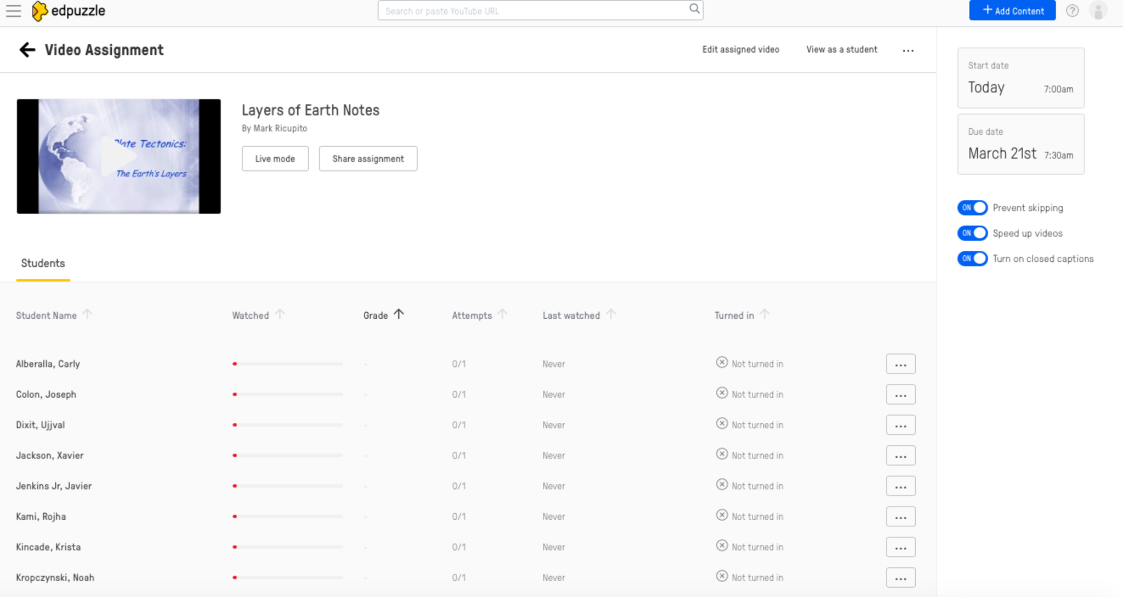Toggle Turn on closed captions switch
The width and height of the screenshot is (1123, 597).
coord(972,259)
